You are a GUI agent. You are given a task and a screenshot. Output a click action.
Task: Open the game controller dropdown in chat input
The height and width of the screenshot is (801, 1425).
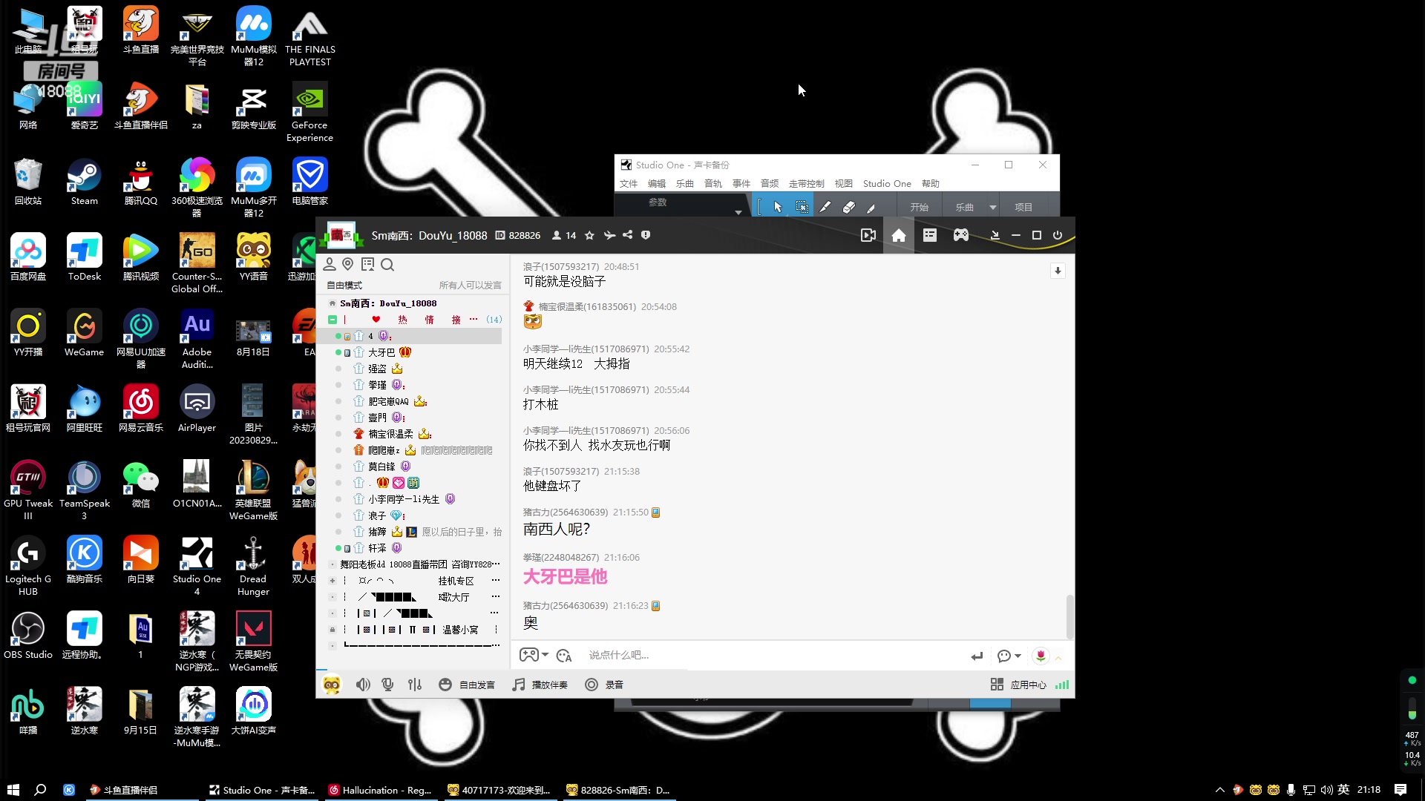click(534, 655)
